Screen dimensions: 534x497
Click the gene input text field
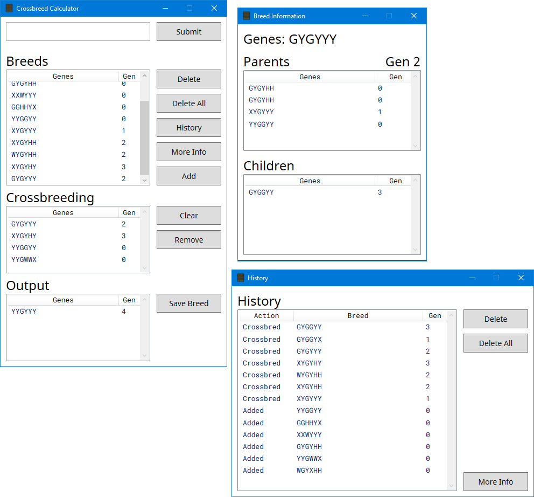78,32
